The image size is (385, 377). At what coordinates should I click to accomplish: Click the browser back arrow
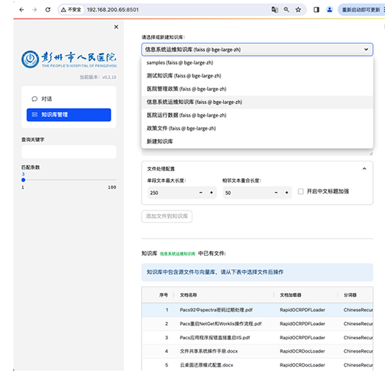21,10
